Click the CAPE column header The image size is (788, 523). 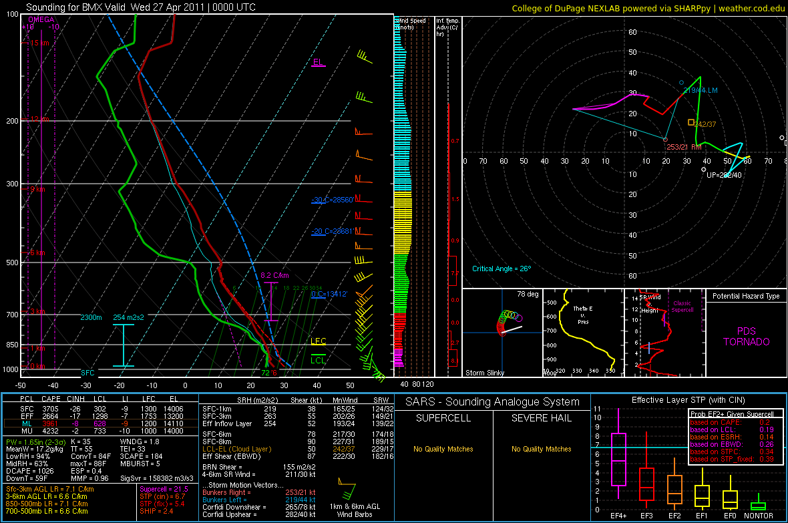(x=51, y=399)
